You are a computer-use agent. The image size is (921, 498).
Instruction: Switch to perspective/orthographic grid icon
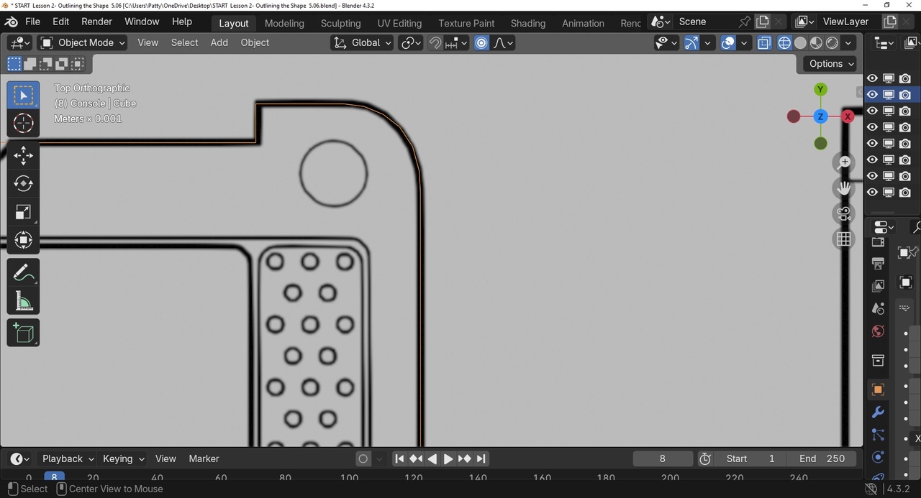[x=844, y=239]
